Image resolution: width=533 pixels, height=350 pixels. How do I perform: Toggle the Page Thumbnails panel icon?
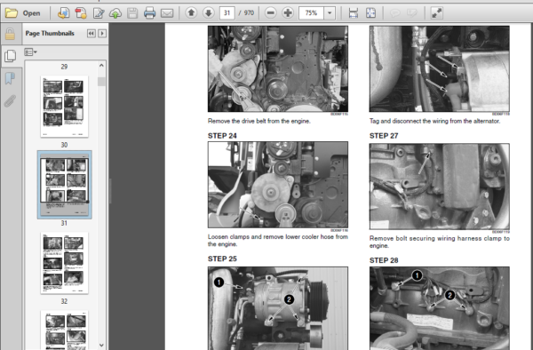pos(10,56)
